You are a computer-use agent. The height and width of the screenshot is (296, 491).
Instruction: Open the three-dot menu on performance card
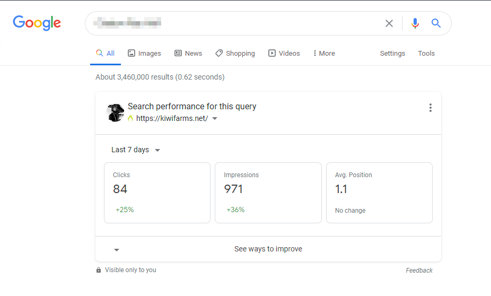coord(431,108)
